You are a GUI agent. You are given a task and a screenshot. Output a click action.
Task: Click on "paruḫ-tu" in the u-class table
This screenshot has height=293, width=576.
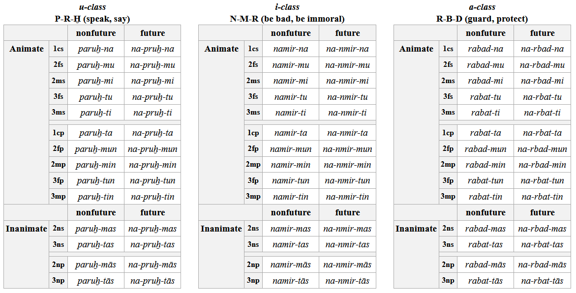point(96,97)
